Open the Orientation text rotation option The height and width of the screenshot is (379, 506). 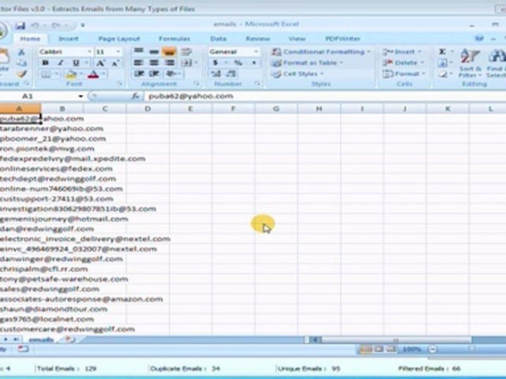coord(171,74)
